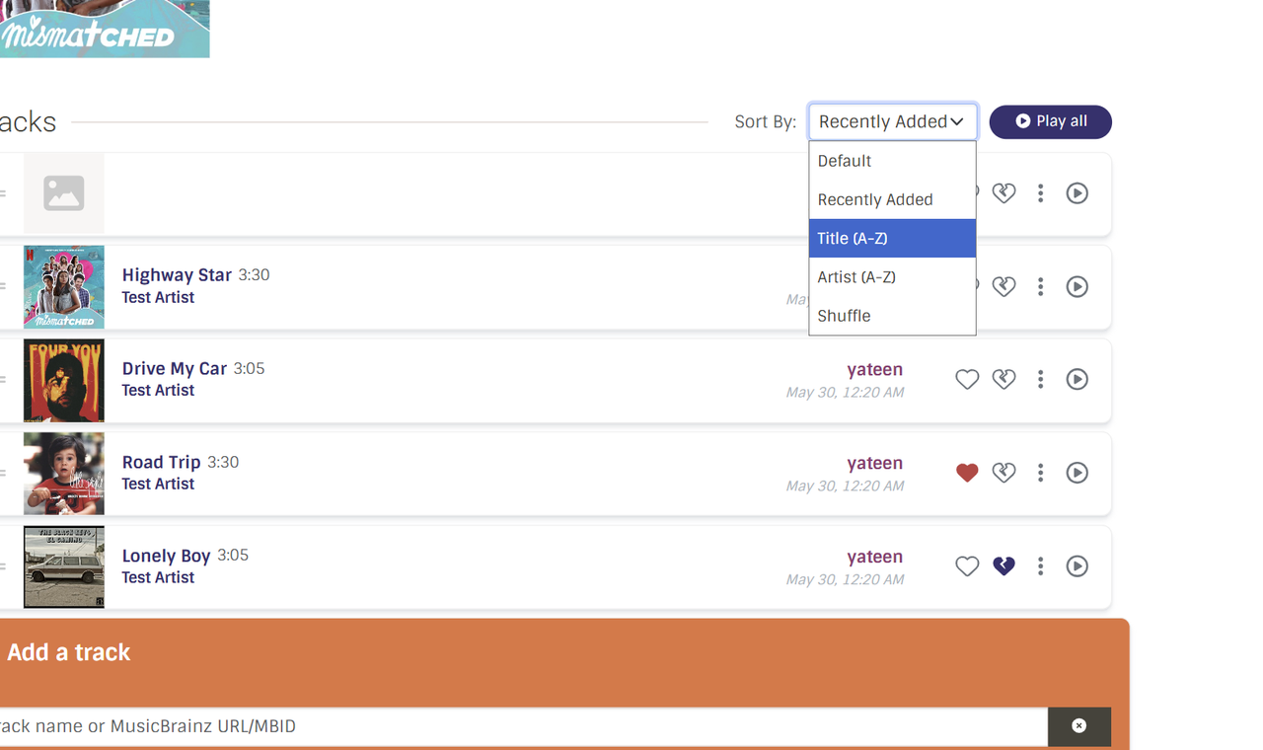Click the track name search field
The width and height of the screenshot is (1263, 750).
(523, 726)
